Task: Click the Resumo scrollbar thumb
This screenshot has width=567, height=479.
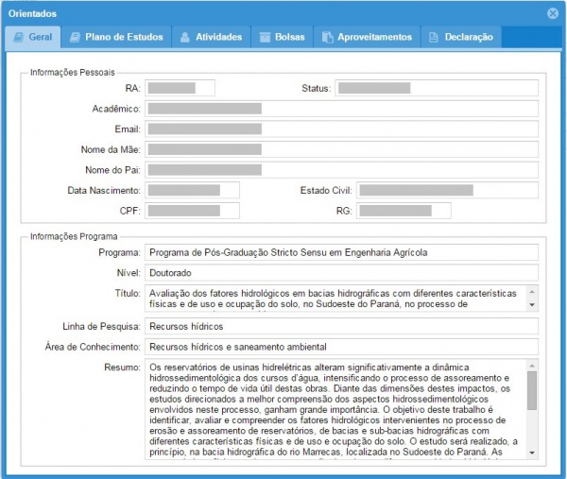Action: pos(531,390)
